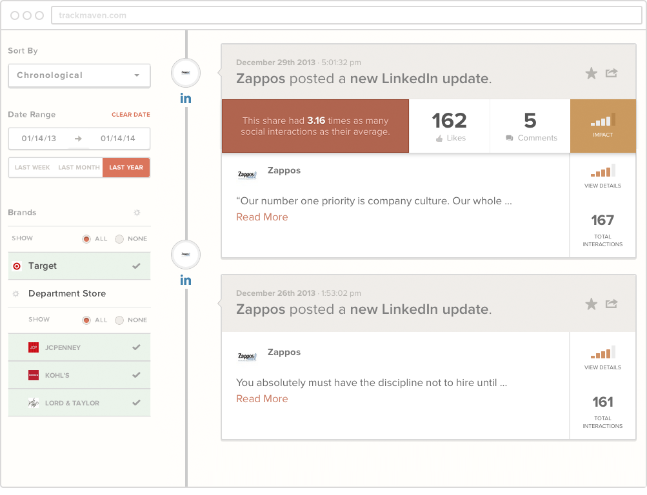Screen dimensions: 647x495
Task: View details on the 161 interactions post
Action: click(602, 358)
